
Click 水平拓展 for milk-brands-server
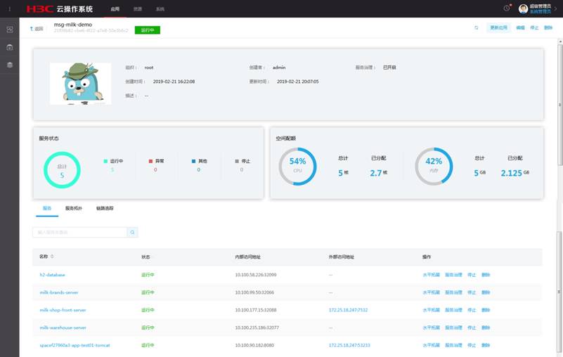click(431, 292)
